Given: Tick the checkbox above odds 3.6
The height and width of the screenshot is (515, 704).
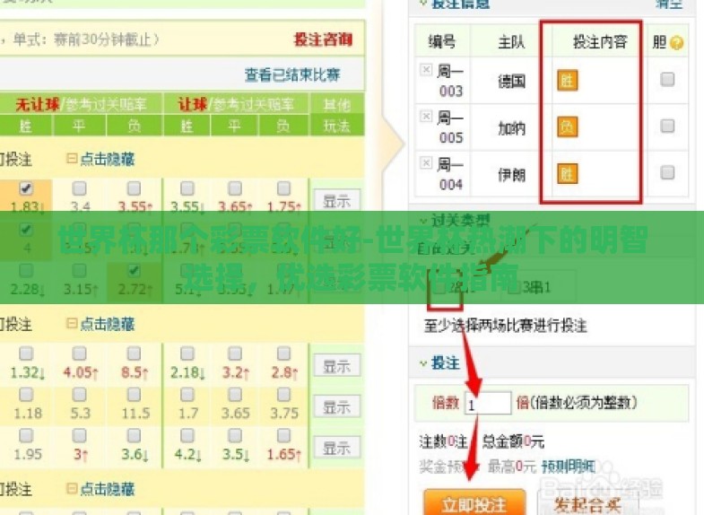Looking at the screenshot, I should coord(134,435).
